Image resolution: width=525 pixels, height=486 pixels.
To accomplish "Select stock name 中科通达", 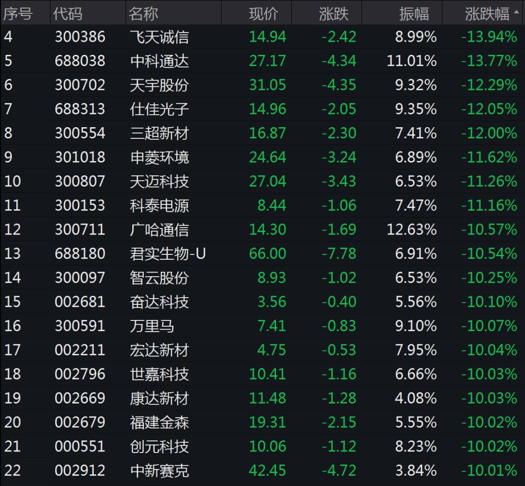I will point(159,61).
